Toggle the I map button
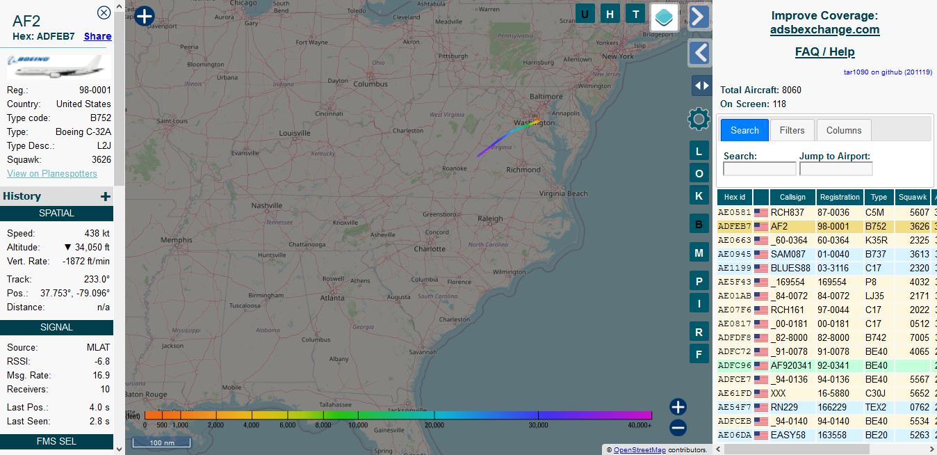 click(699, 303)
